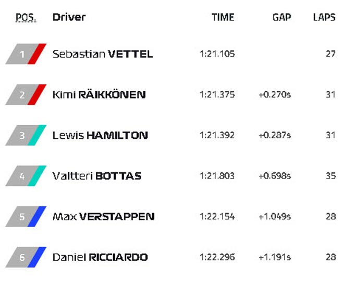Click the Driver column header
This screenshot has width=344, height=286.
69,17
